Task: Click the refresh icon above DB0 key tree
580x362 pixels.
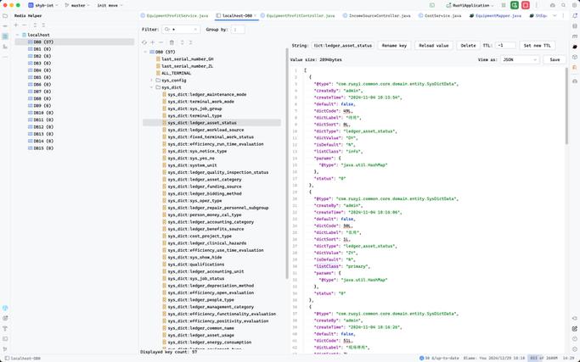Action: click(x=144, y=43)
